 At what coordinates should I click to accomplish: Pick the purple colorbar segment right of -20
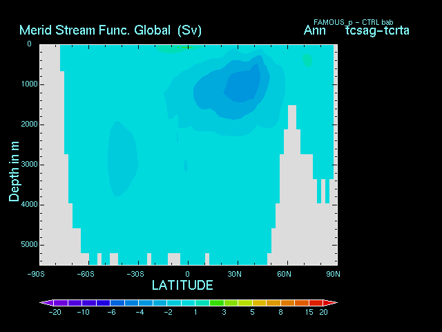tap(61, 303)
